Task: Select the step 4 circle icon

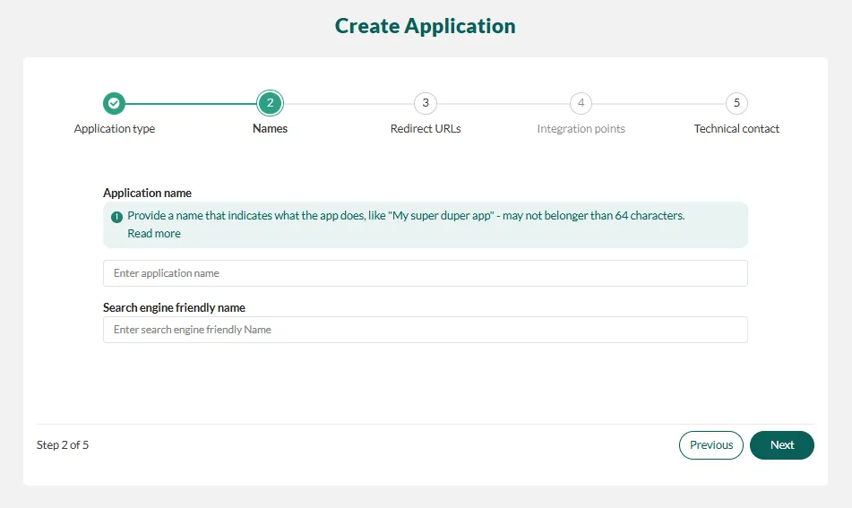Action: [581, 103]
